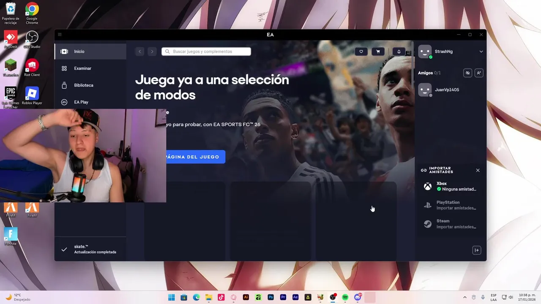The height and width of the screenshot is (304, 541).
Task: Click the add friend icon
Action: click(479, 73)
